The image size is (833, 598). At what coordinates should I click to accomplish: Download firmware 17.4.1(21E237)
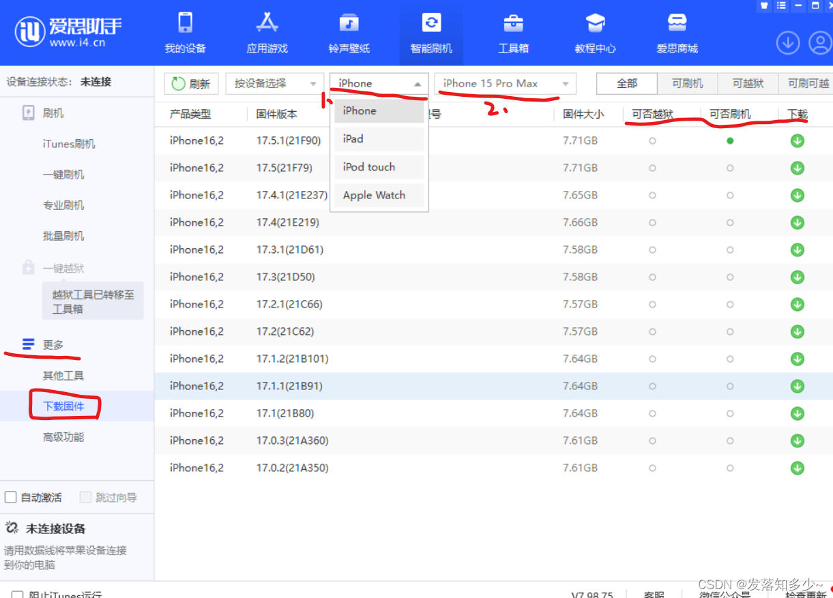(797, 195)
